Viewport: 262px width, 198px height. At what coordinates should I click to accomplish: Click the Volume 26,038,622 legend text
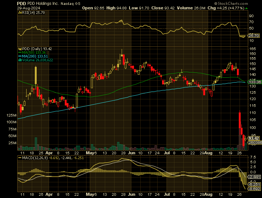pyautogui.click(x=37, y=60)
